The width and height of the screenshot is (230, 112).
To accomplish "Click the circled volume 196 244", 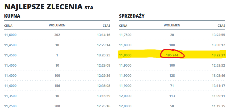I will click(x=172, y=55).
